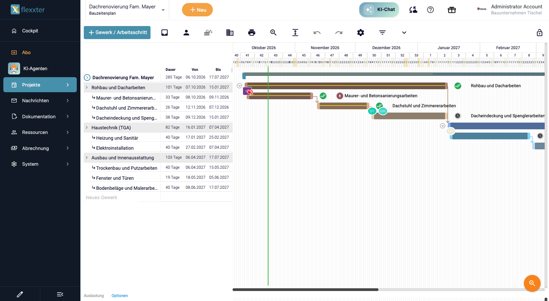
Task: Collapse the Rohbau bar circle chevron in Gantt chart
Action: [240, 86]
